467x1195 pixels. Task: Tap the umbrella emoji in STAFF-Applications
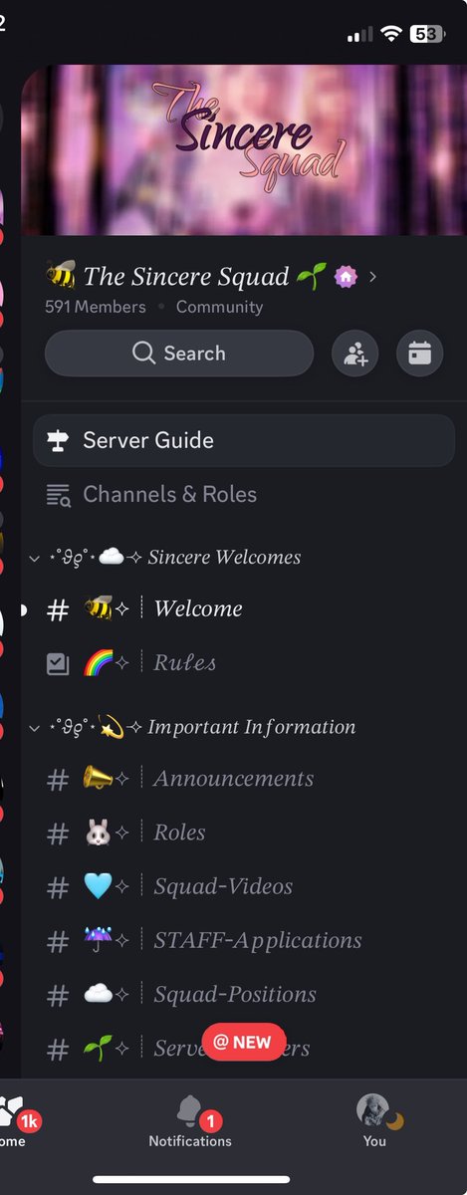tap(98, 940)
